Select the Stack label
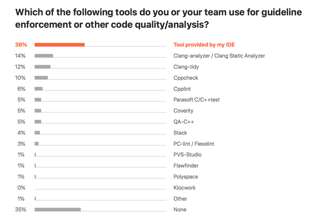The height and width of the screenshot is (216, 310). (x=180, y=133)
